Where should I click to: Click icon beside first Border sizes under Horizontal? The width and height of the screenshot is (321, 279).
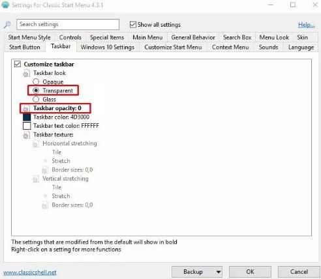coord(45,170)
